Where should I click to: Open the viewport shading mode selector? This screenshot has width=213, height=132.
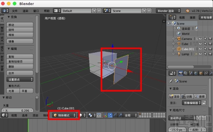(x=82, y=115)
